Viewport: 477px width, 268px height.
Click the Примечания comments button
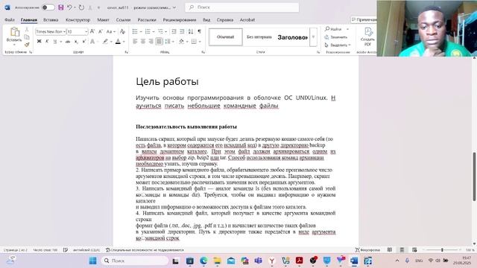(x=364, y=20)
